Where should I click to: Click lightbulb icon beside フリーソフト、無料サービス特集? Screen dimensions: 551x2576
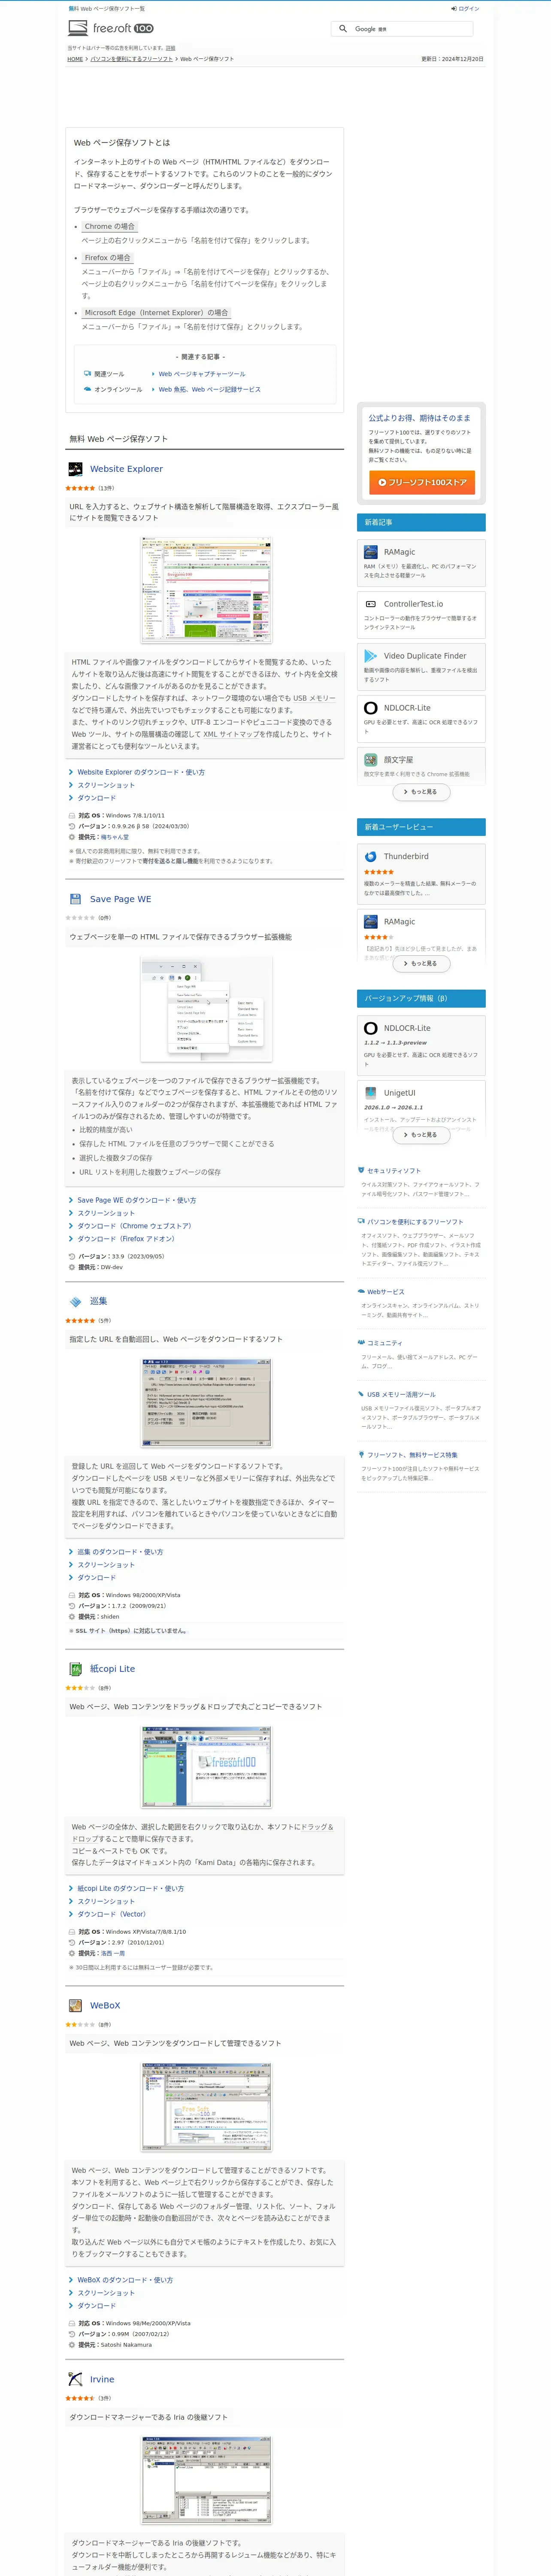[361, 1454]
